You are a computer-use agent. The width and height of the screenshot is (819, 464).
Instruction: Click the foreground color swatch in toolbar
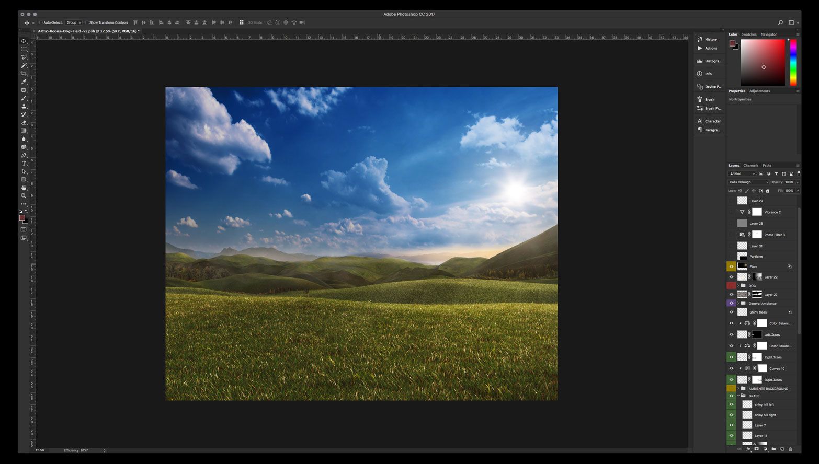pos(22,218)
